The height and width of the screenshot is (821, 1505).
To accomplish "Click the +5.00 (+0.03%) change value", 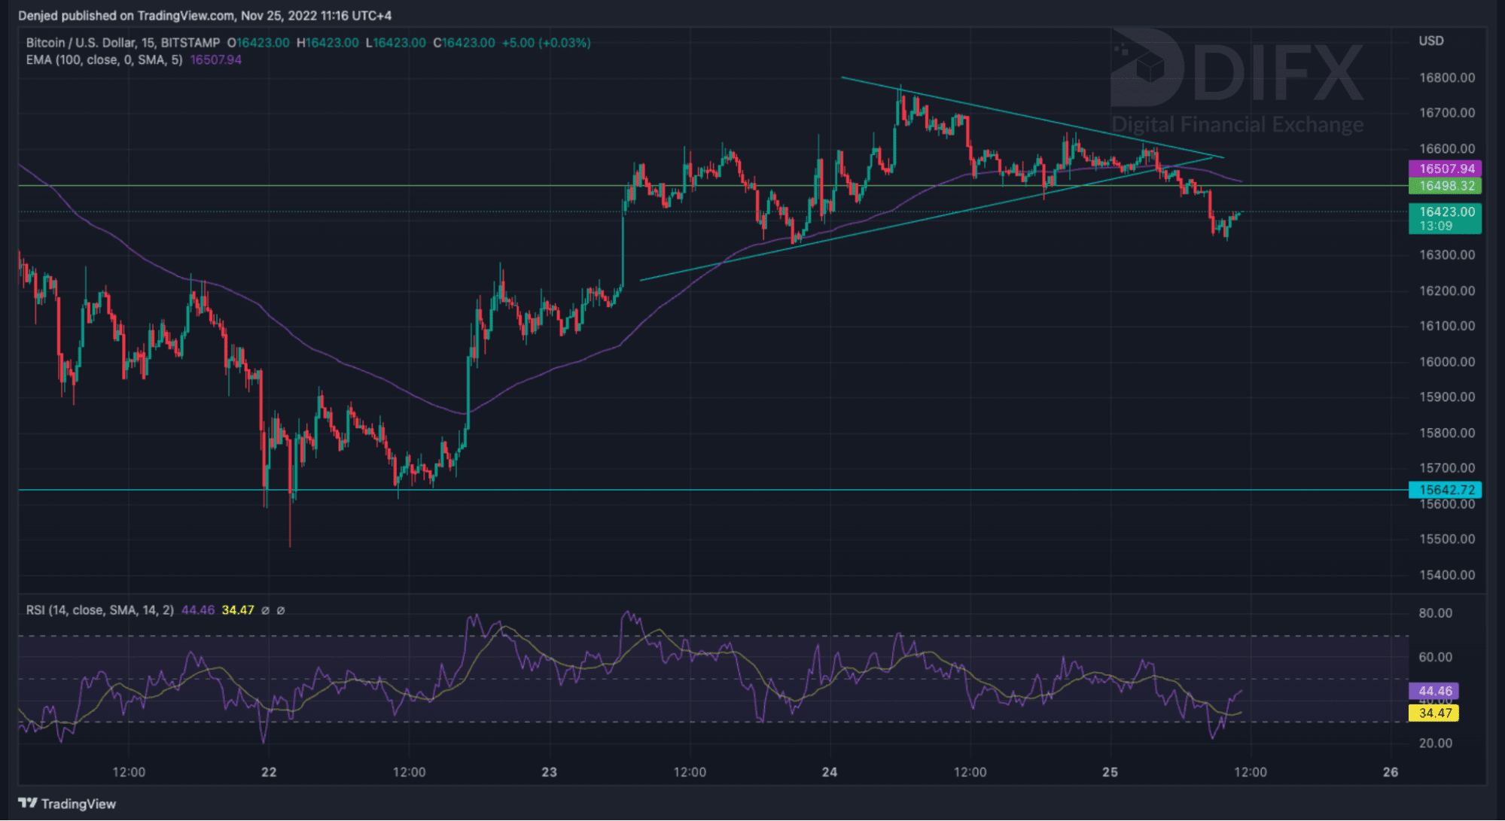I will click(x=546, y=43).
